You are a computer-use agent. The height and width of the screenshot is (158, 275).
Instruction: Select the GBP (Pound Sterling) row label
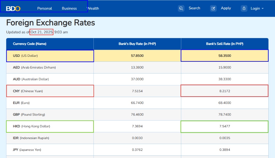point(29,115)
